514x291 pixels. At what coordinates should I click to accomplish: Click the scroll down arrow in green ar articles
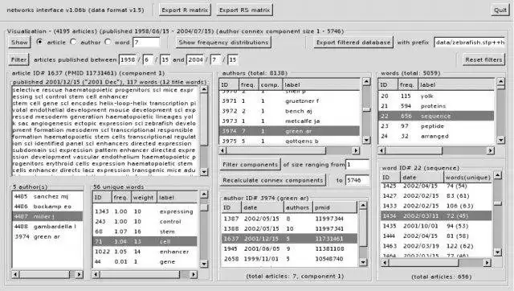point(363,262)
